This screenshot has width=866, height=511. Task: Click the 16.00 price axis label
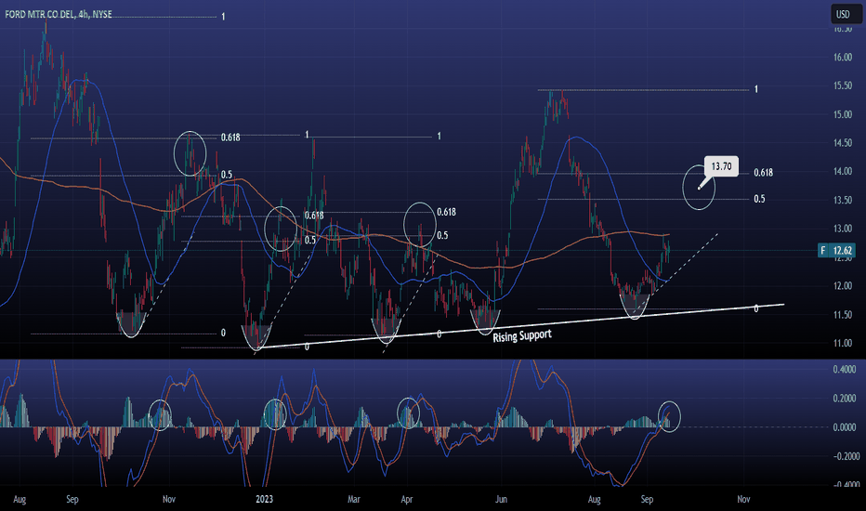pyautogui.click(x=842, y=58)
